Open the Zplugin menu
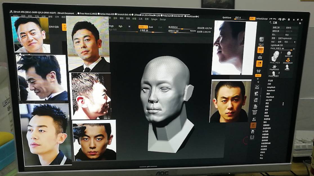 [x=154, y=19]
